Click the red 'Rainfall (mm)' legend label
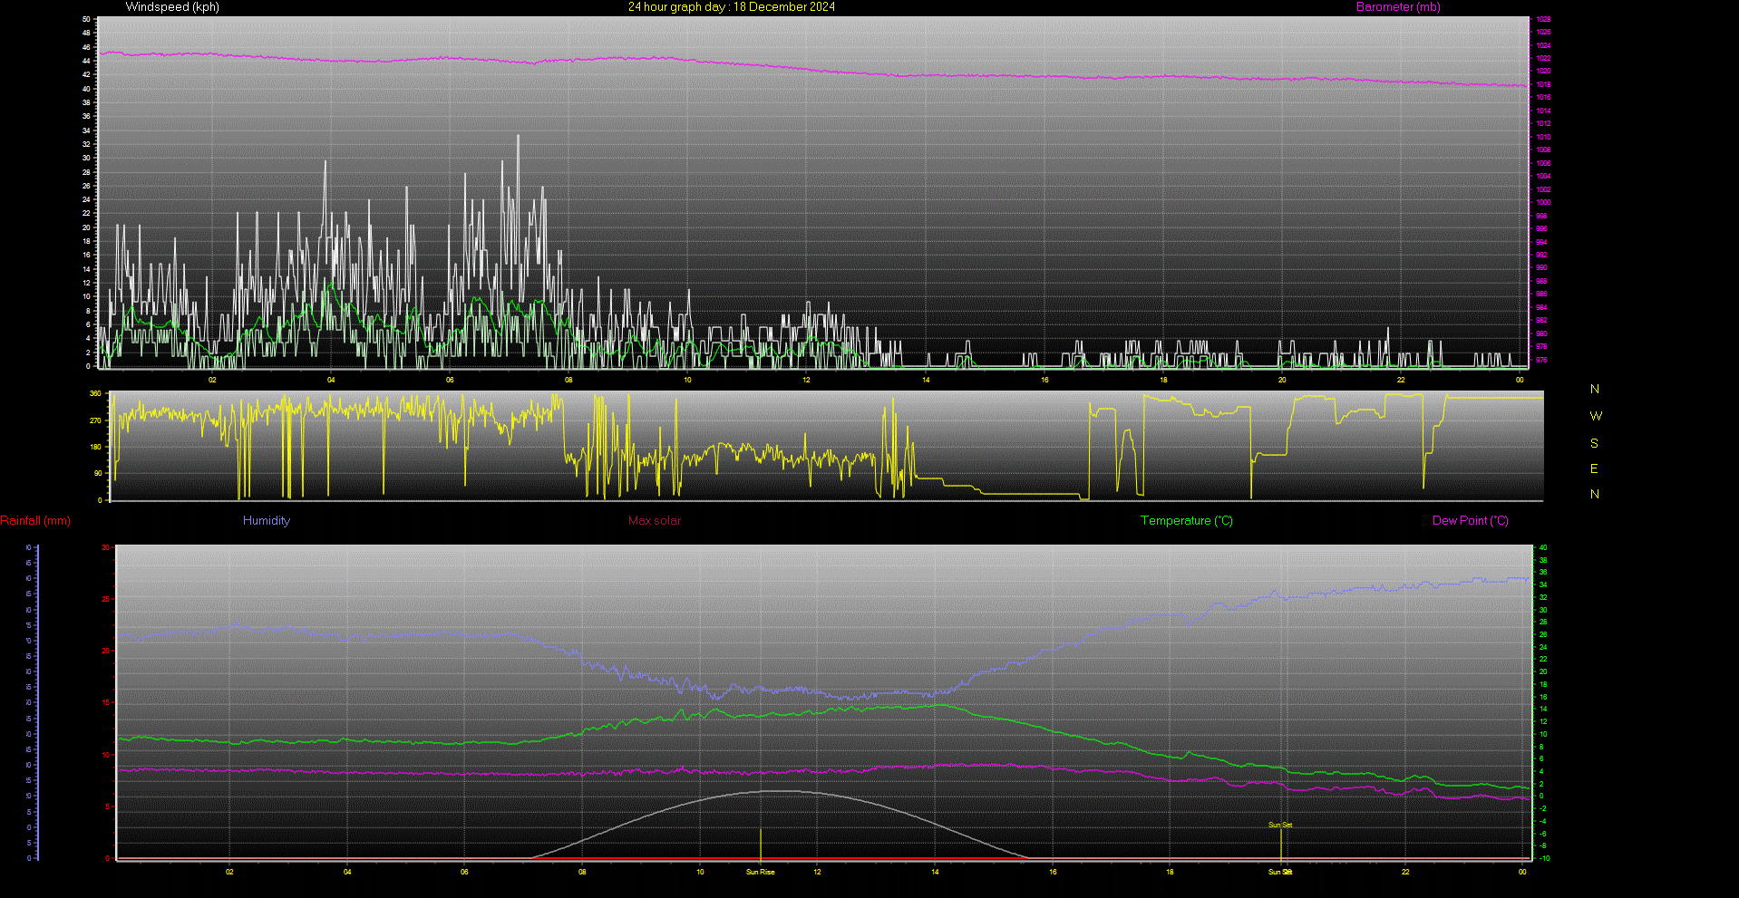Viewport: 1739px width, 898px height. (x=35, y=521)
